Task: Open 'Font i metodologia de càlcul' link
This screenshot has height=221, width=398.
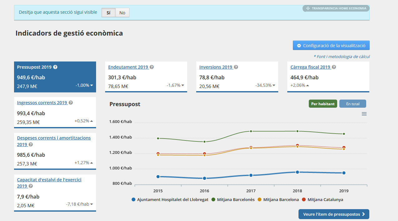Action: [x=342, y=56]
